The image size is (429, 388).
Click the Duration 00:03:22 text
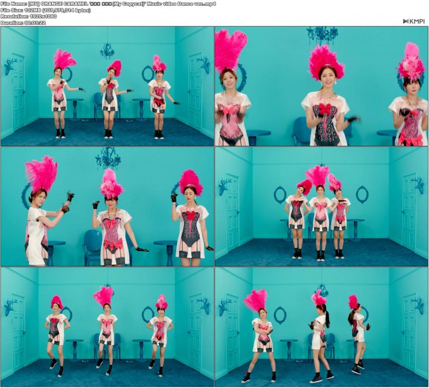[x=23, y=23]
